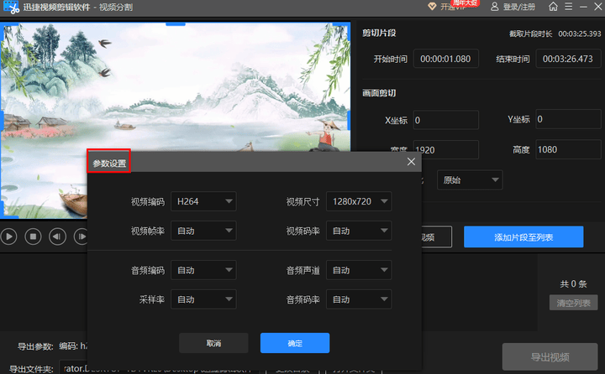The width and height of the screenshot is (605, 374).
Task: Click the user login/register icon
Action: (x=495, y=7)
